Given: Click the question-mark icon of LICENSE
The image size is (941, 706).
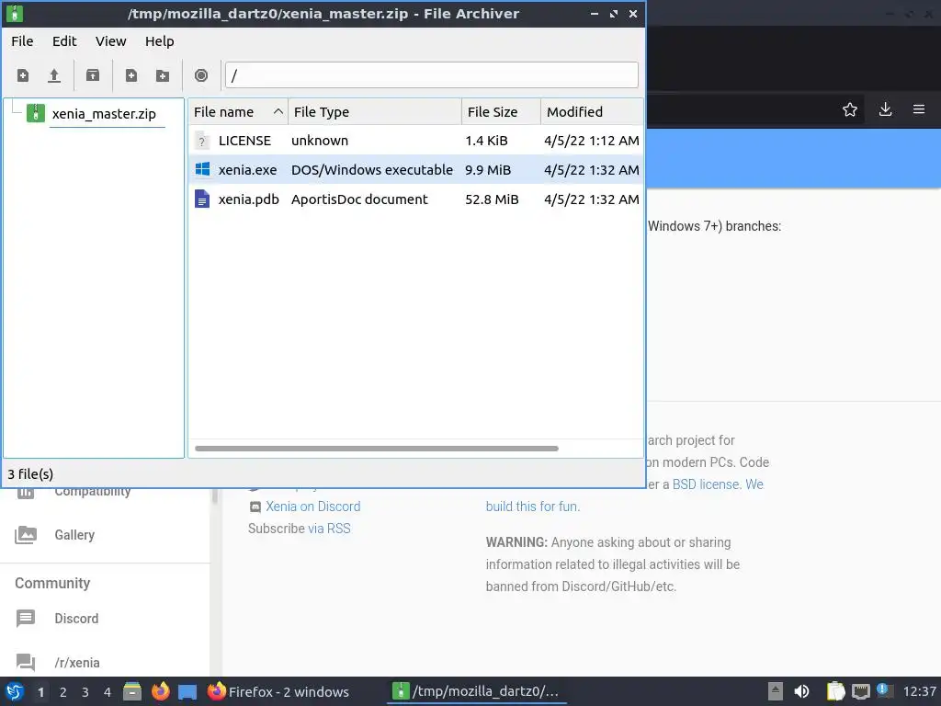Looking at the screenshot, I should pyautogui.click(x=202, y=141).
